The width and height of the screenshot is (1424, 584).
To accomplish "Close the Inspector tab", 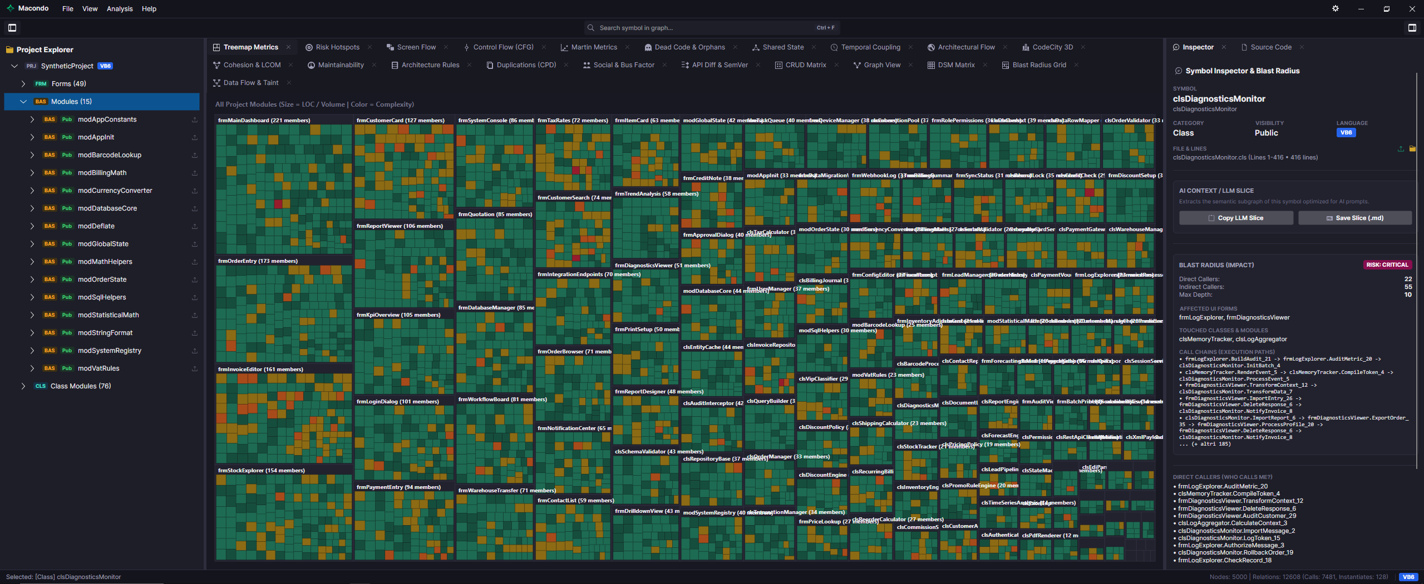I will [x=1224, y=47].
